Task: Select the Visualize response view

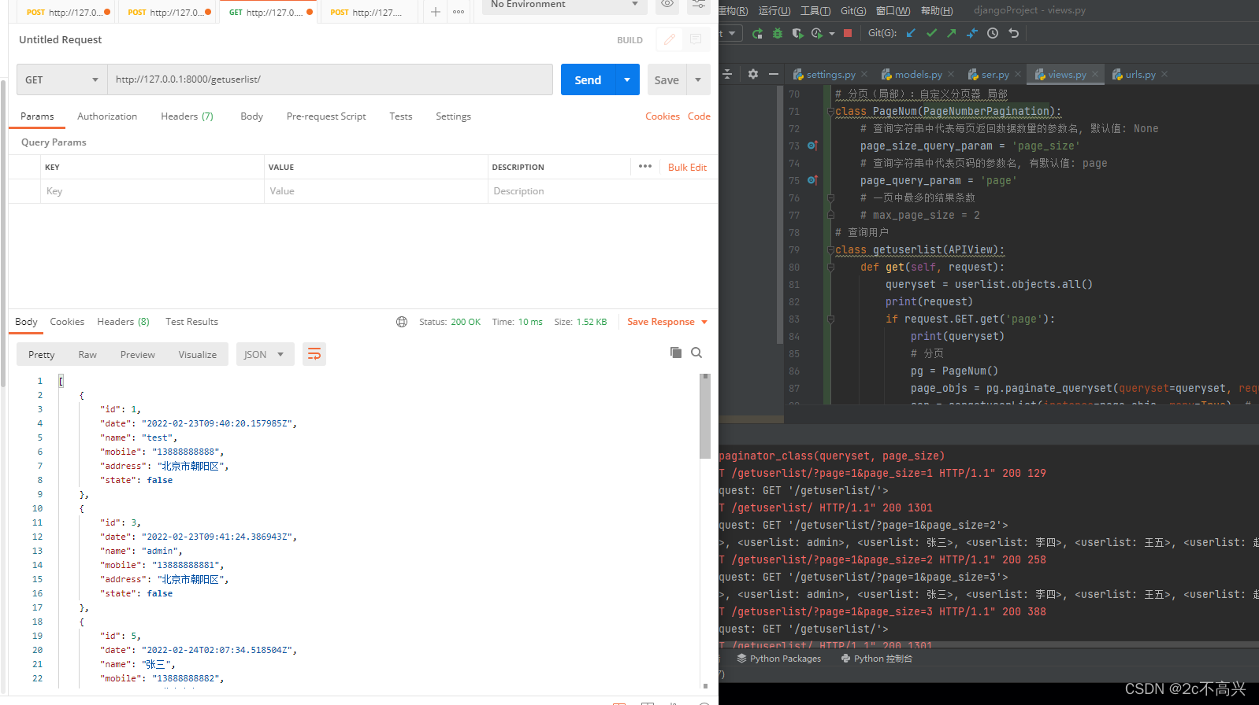Action: tap(197, 354)
